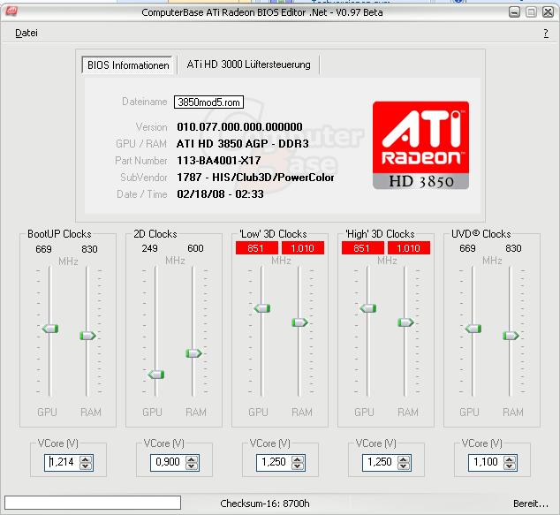Click the app icon in title bar
Screen dimensions: 560x515
click(x=11, y=11)
